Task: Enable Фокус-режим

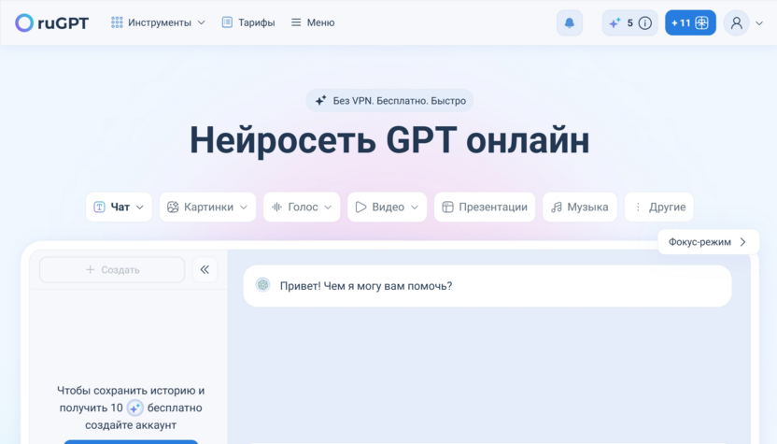Action: (x=708, y=242)
